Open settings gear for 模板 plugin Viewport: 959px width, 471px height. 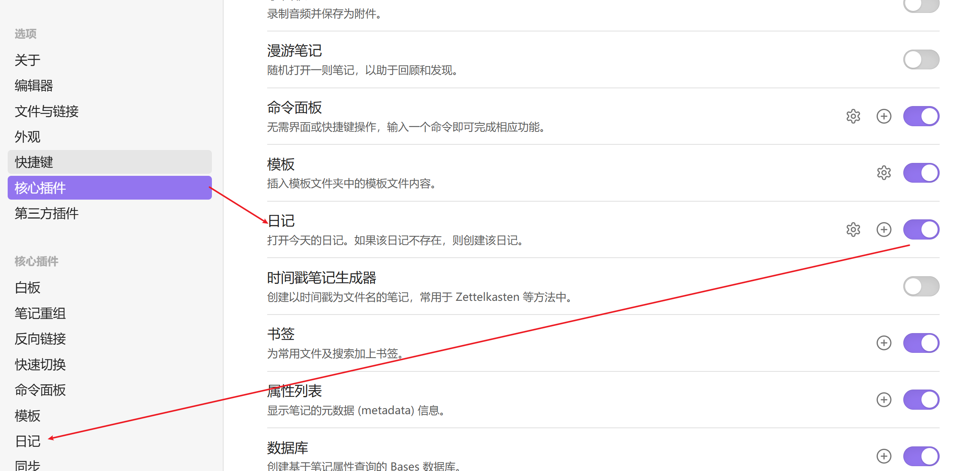pos(884,173)
